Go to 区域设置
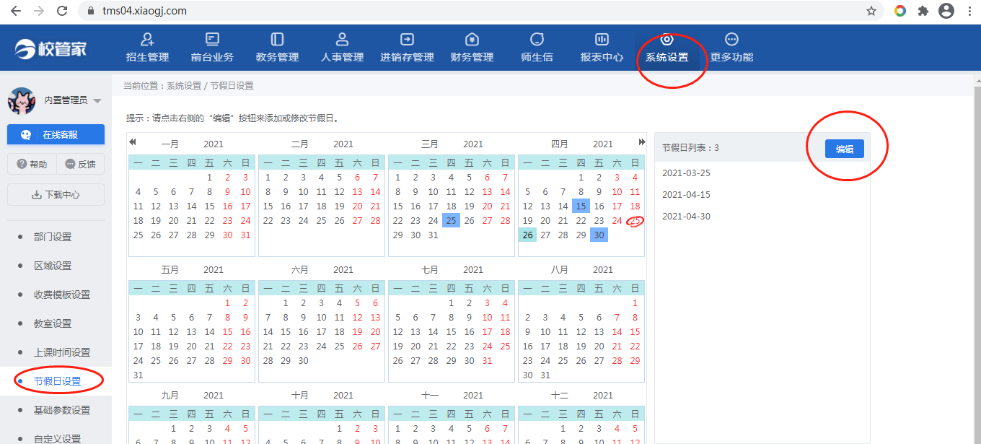The width and height of the screenshot is (981, 444). 53,266
